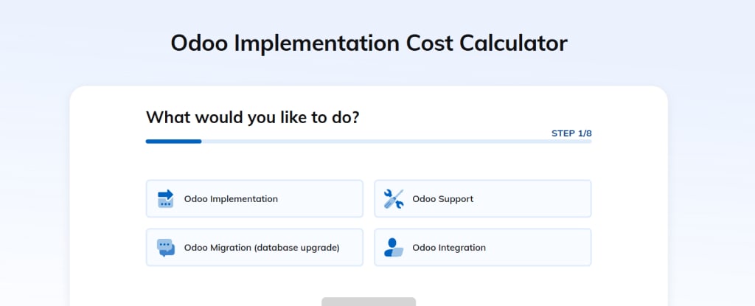The width and height of the screenshot is (755, 306).
Task: Click the Odoo Implementation arrow icon
Action: coord(166,198)
